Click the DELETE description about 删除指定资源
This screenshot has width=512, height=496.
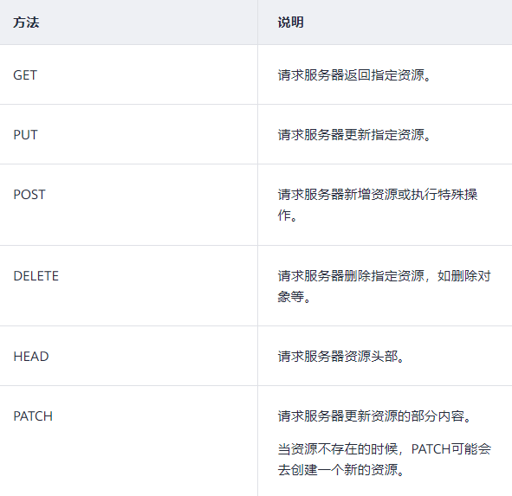click(385, 287)
